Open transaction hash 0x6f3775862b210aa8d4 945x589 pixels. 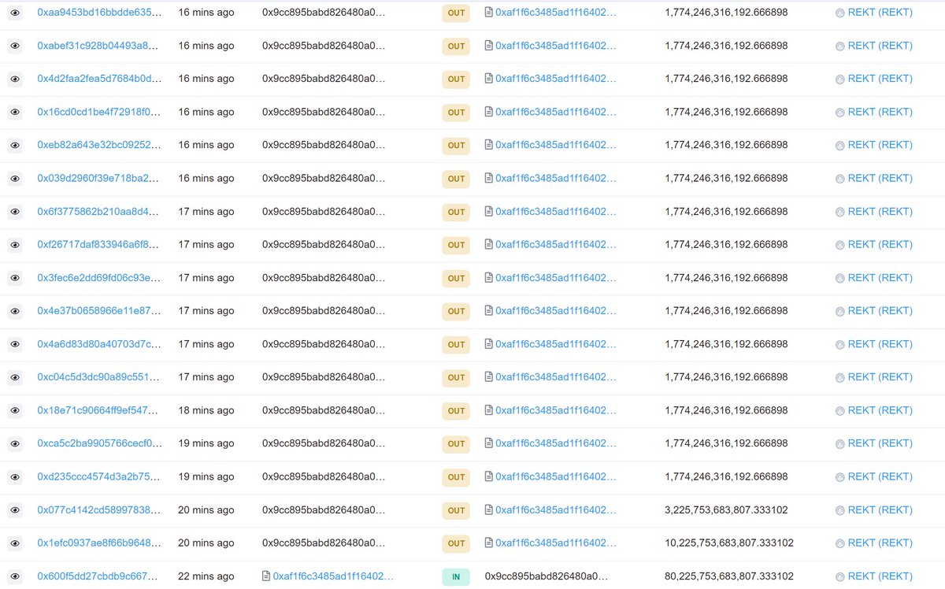point(99,212)
